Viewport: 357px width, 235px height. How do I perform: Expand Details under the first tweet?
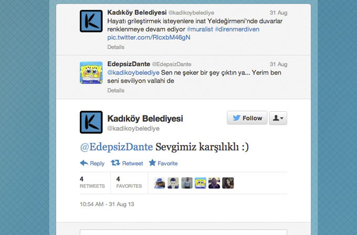pyautogui.click(x=115, y=47)
